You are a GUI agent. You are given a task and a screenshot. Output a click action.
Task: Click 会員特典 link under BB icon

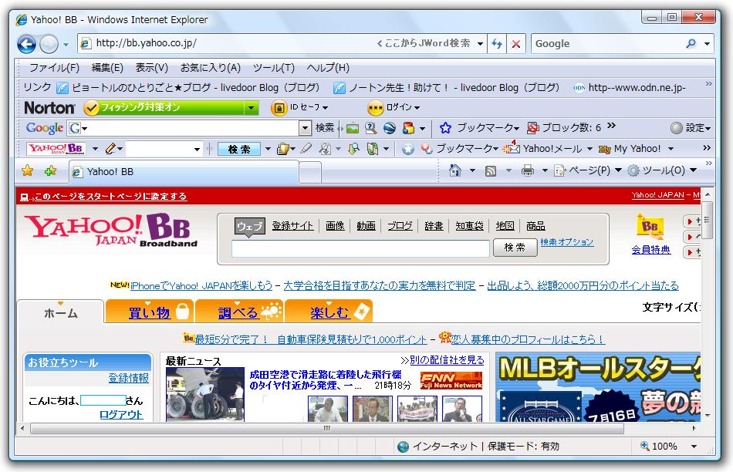tap(650, 250)
